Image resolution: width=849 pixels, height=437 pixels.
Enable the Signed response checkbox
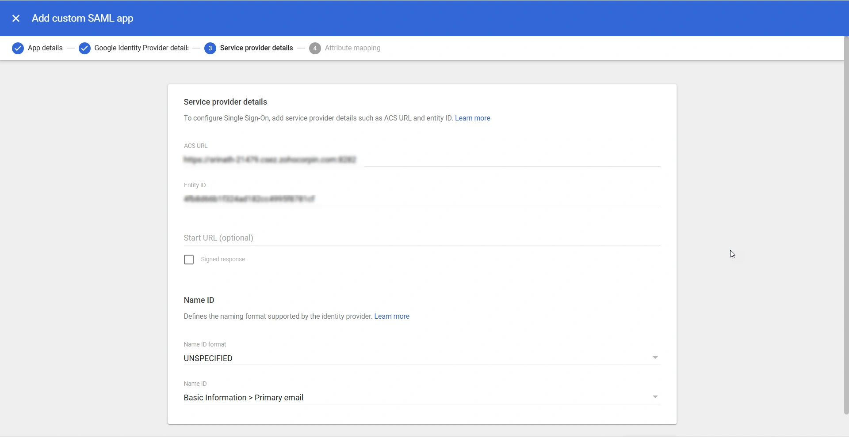pyautogui.click(x=188, y=259)
